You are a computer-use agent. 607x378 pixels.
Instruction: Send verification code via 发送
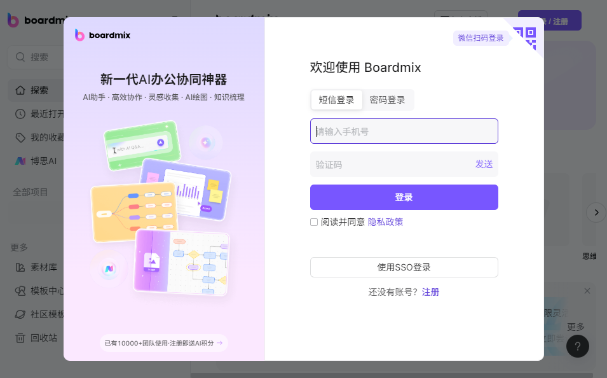[484, 164]
